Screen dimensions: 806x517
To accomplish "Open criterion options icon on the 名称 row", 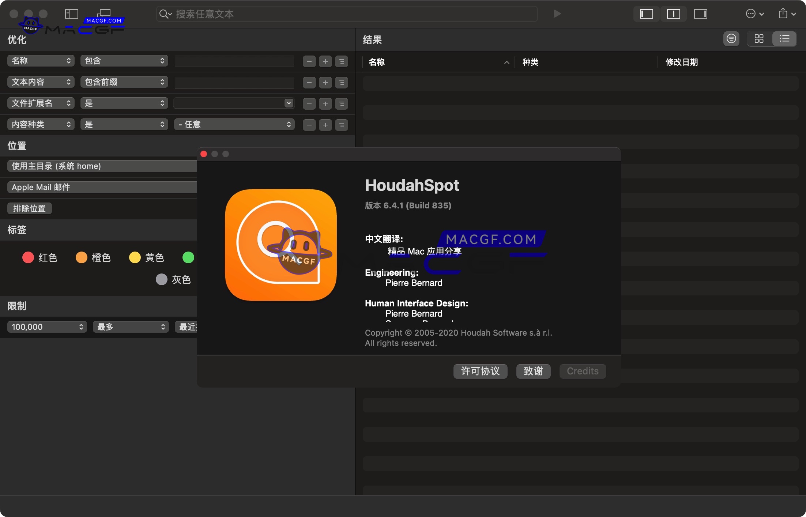I will (342, 61).
